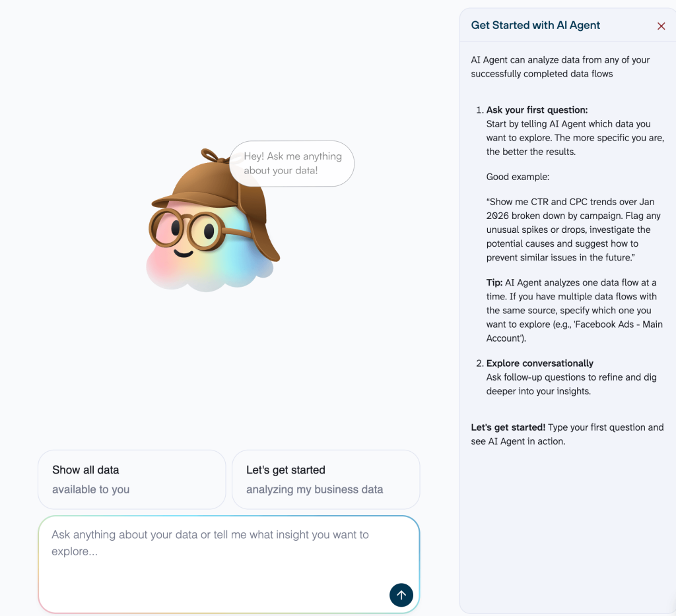Choose the "Let's get started" suggestion card
The width and height of the screenshot is (676, 616).
point(325,479)
